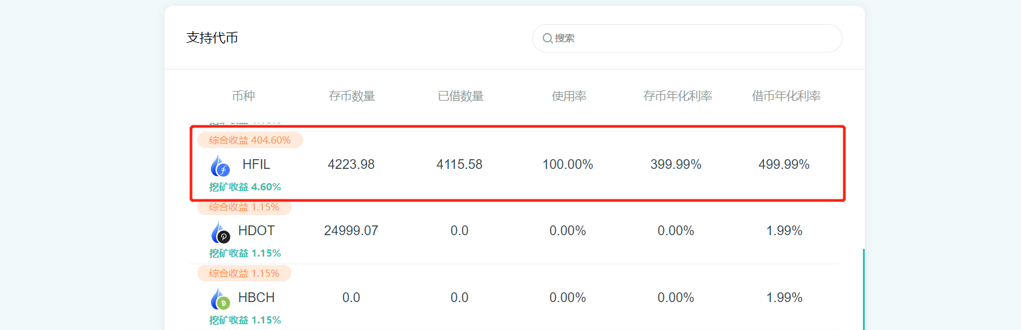1021x330 pixels.
Task: Click HDOT's 挖矿收益 1.15% label
Action: tap(245, 253)
